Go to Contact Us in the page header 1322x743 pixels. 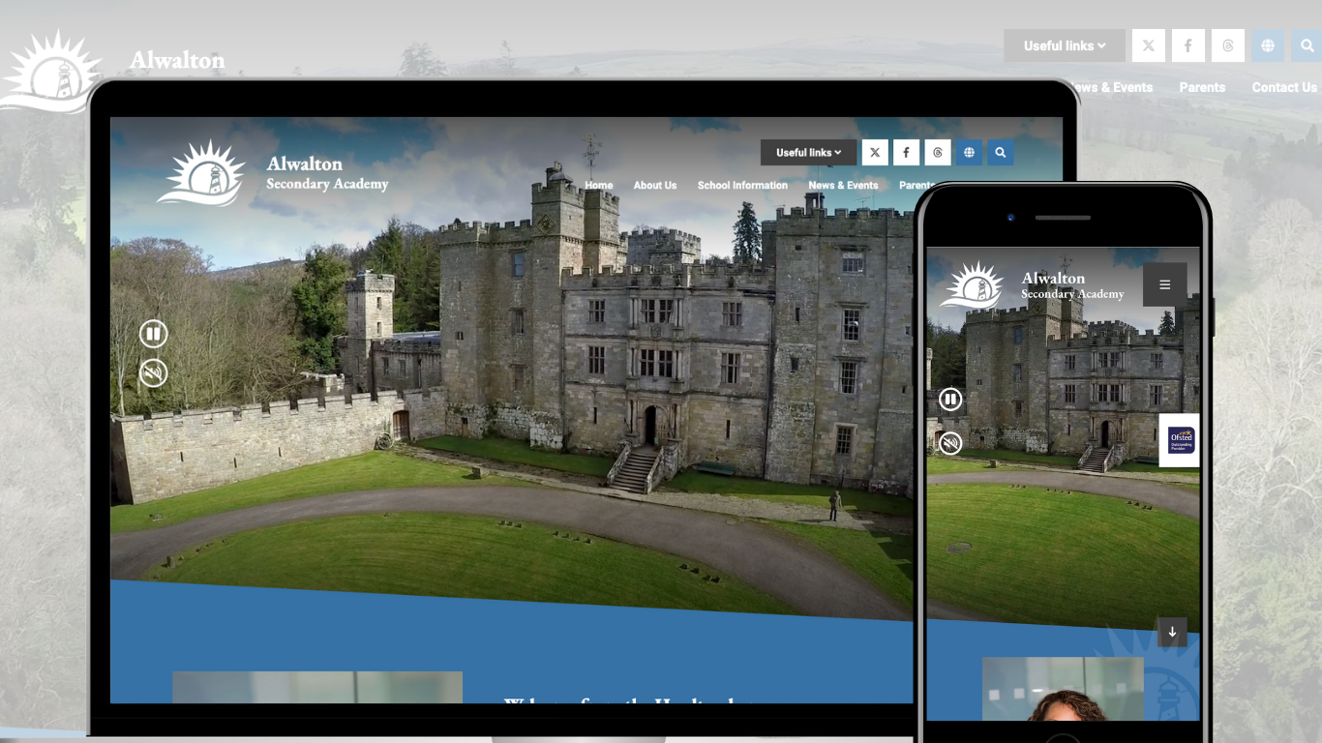point(1284,87)
